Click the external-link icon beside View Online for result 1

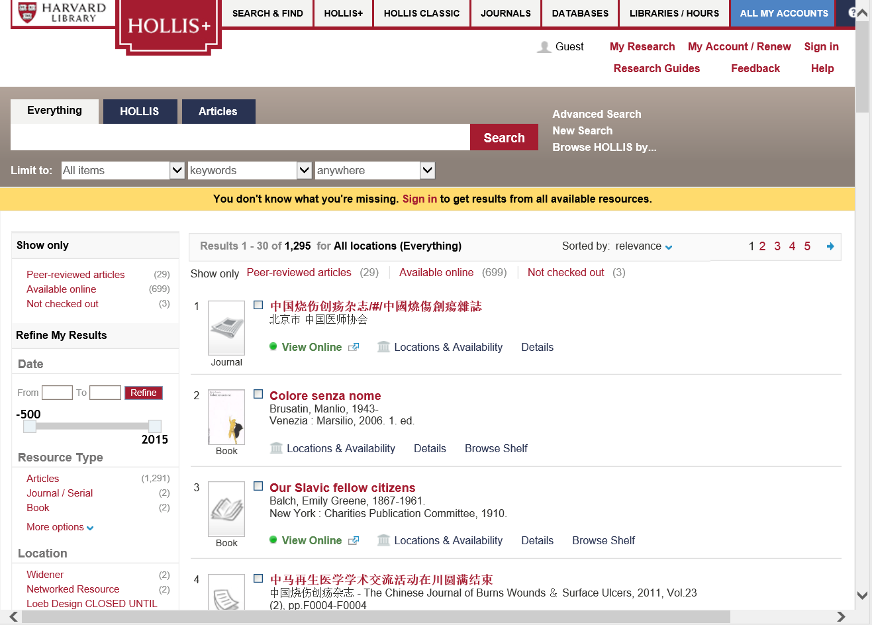click(355, 346)
